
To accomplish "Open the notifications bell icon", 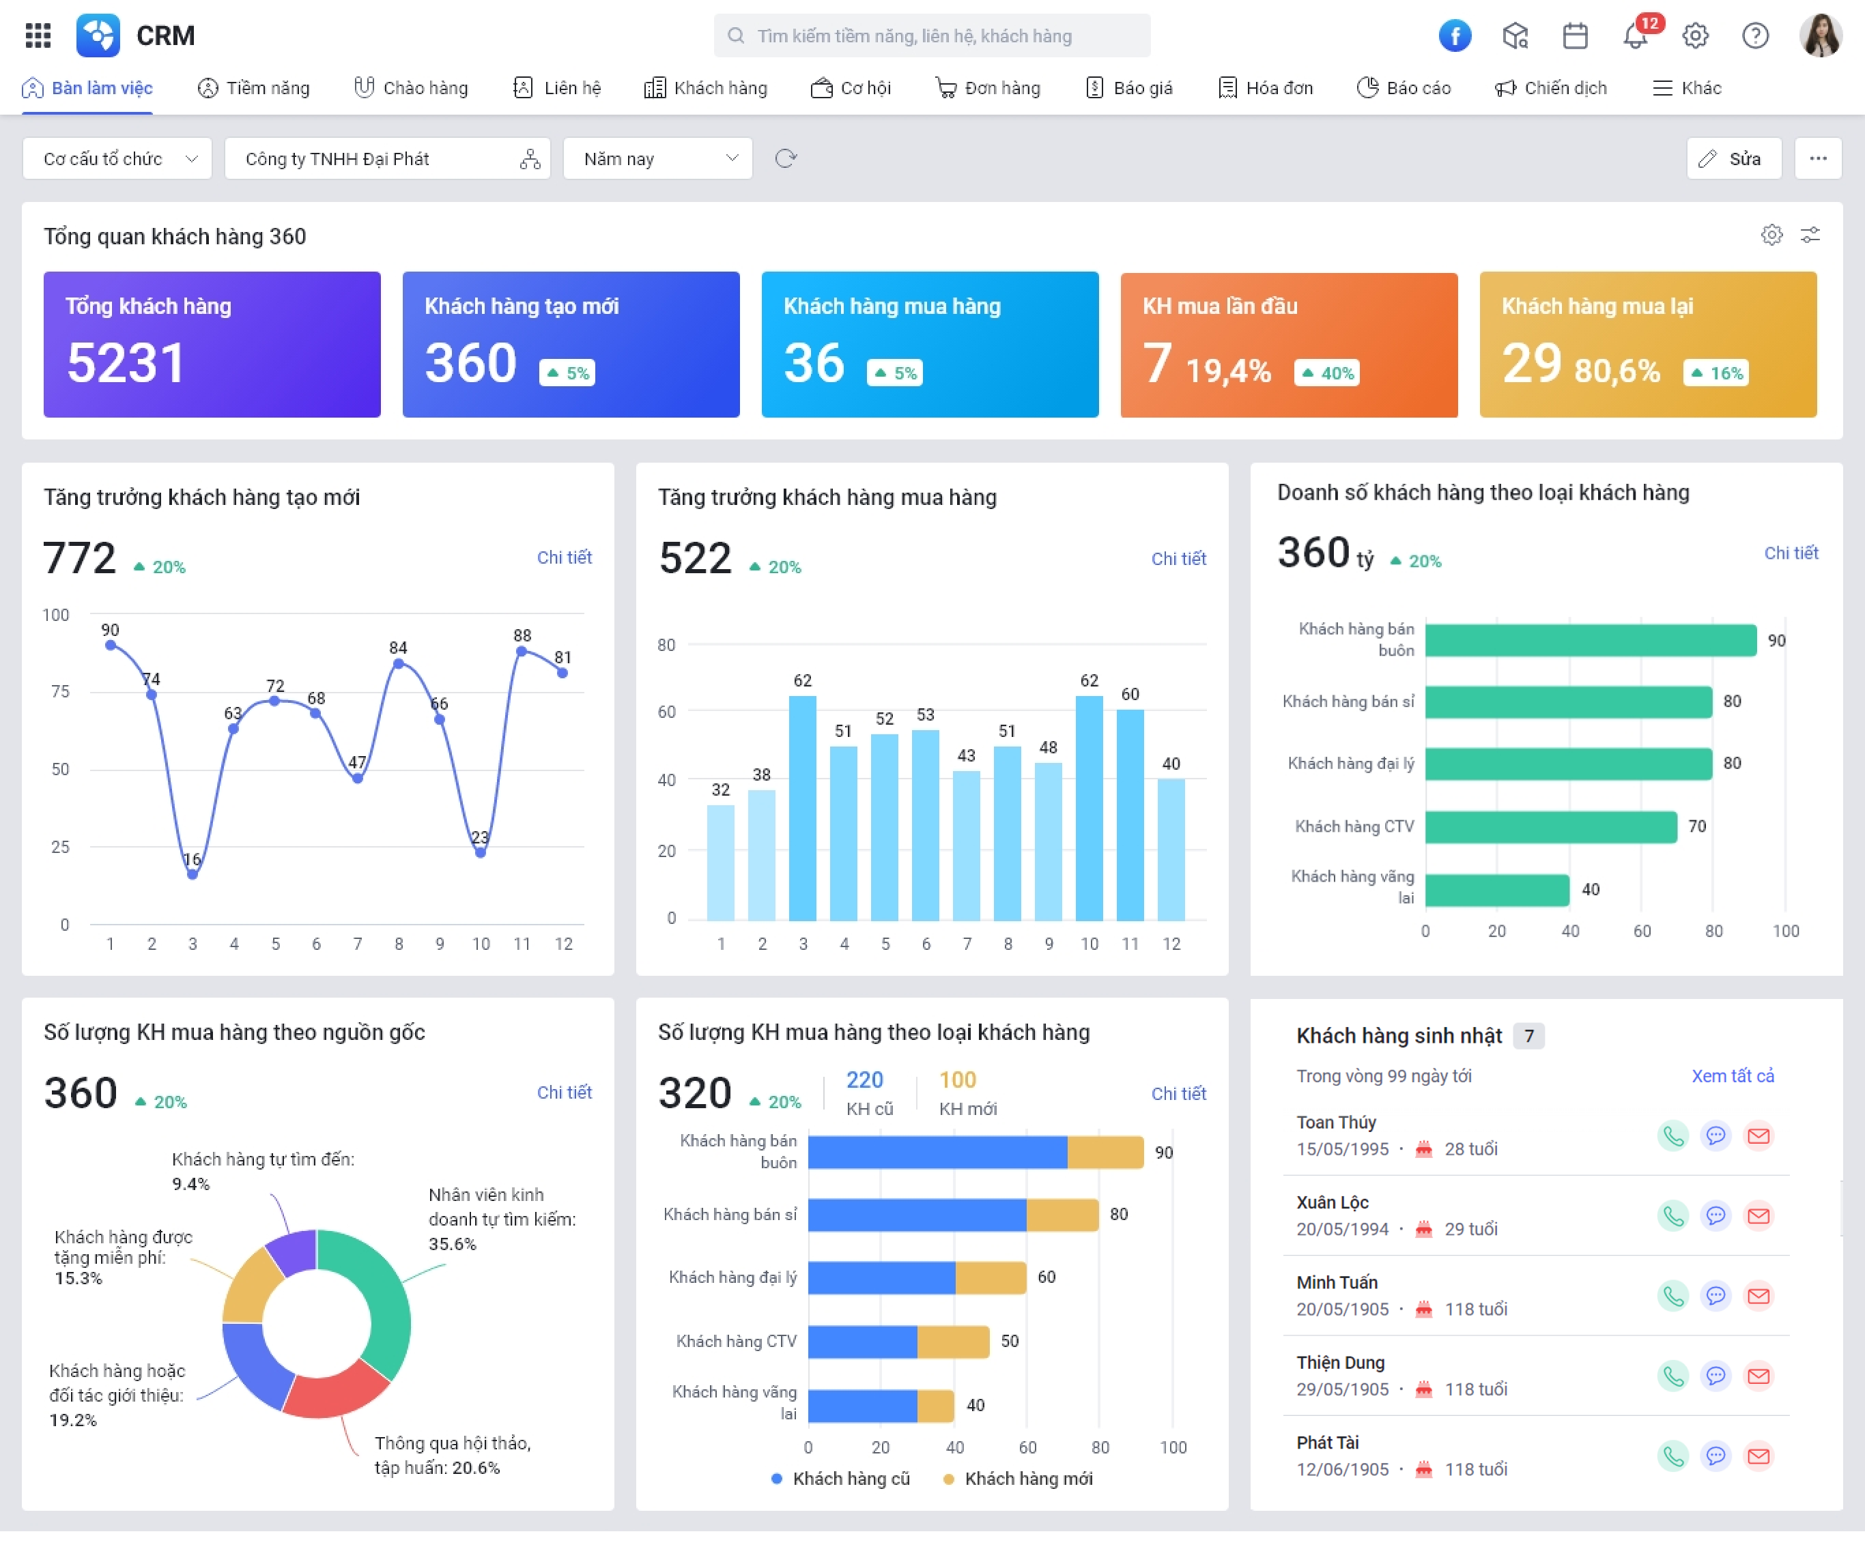I will [1634, 35].
